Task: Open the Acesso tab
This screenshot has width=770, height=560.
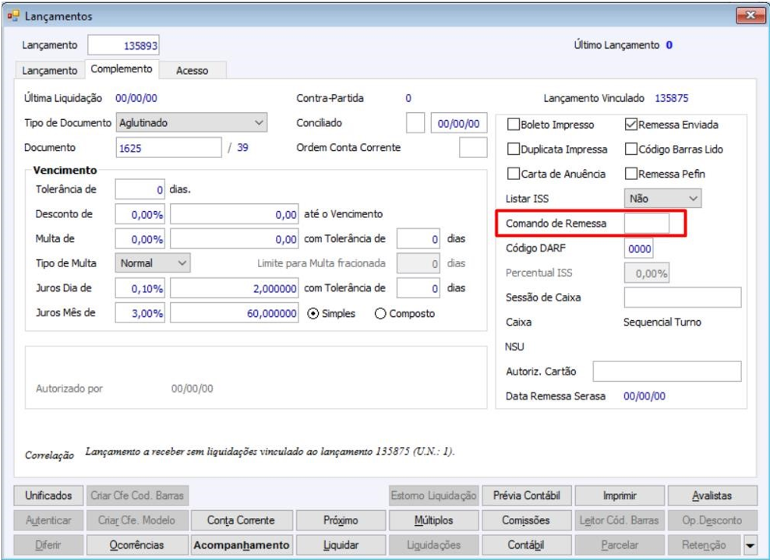Action: tap(192, 71)
